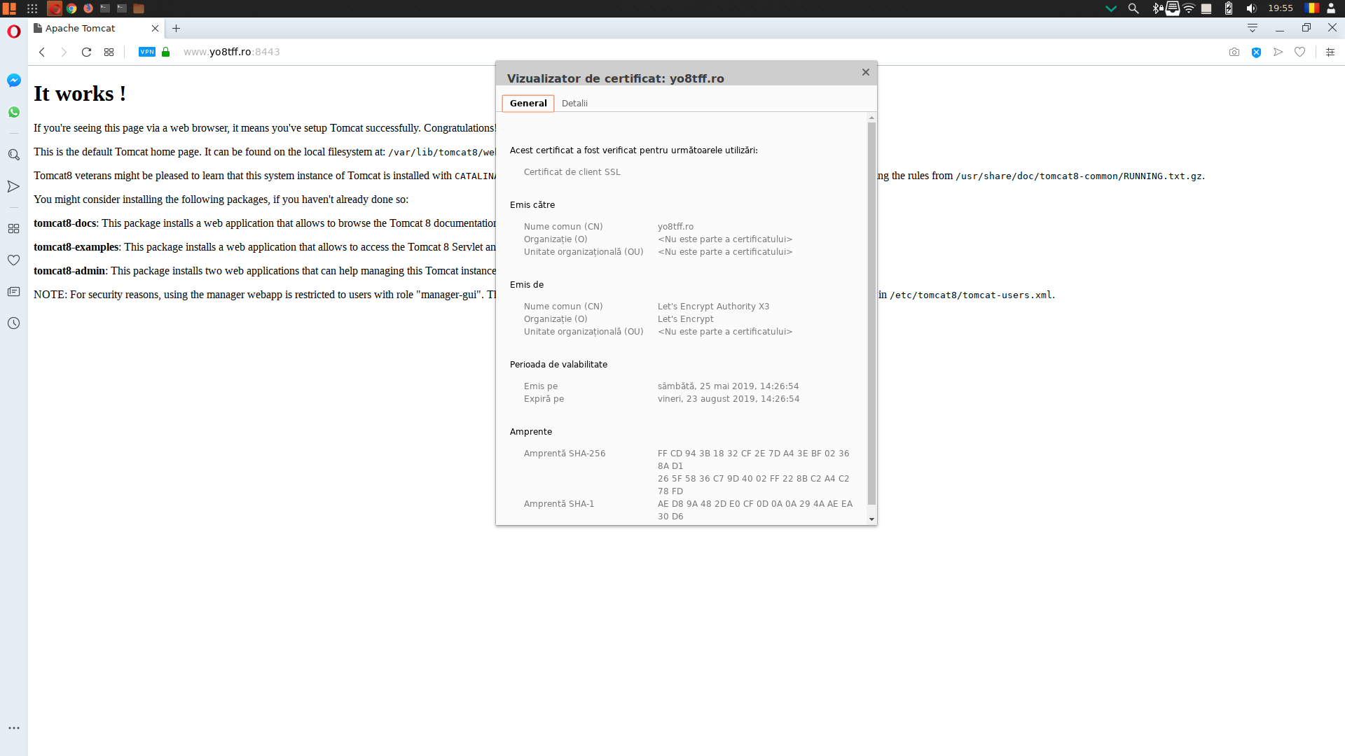Viewport: 1345px width, 756px height.
Task: Open WhatsApp in the Opera sidebar
Action: (x=14, y=112)
